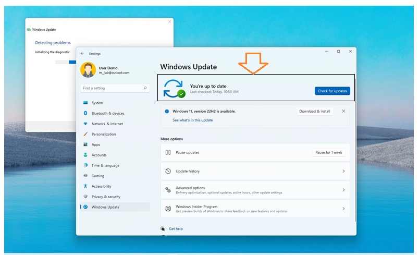419x255 pixels.
Task: Click Download & install button
Action: [315, 111]
